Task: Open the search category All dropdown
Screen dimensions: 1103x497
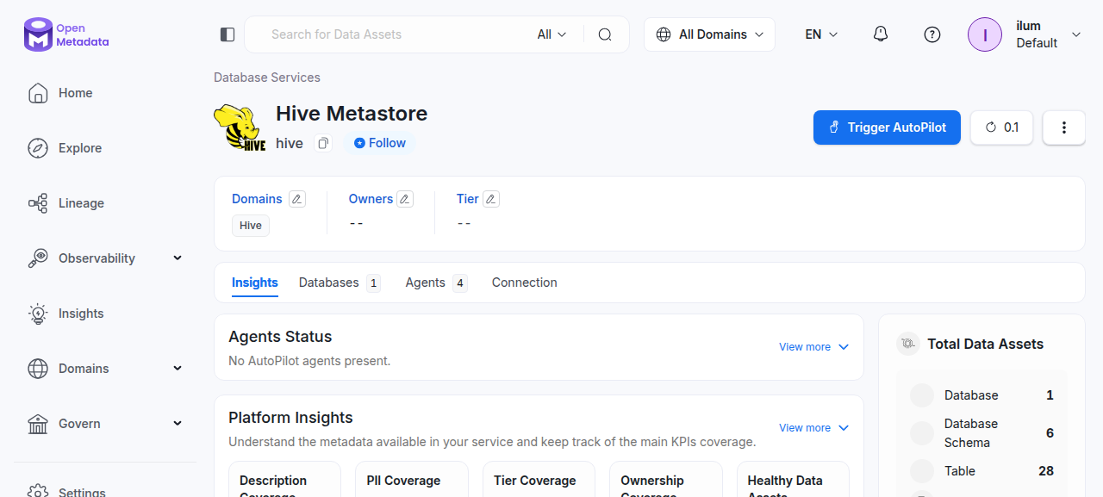Action: (x=551, y=34)
